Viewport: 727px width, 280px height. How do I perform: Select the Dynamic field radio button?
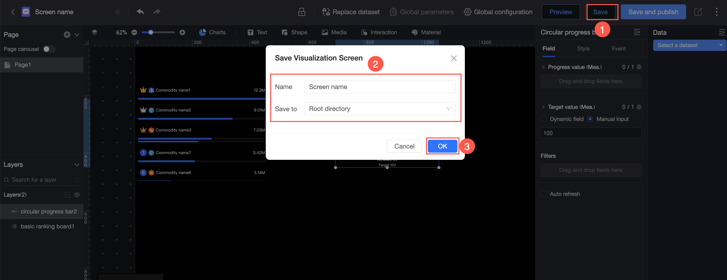[543, 119]
